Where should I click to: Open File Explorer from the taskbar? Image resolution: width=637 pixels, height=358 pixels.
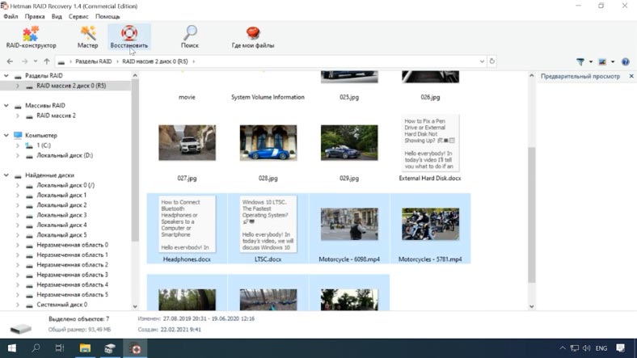click(x=83, y=348)
